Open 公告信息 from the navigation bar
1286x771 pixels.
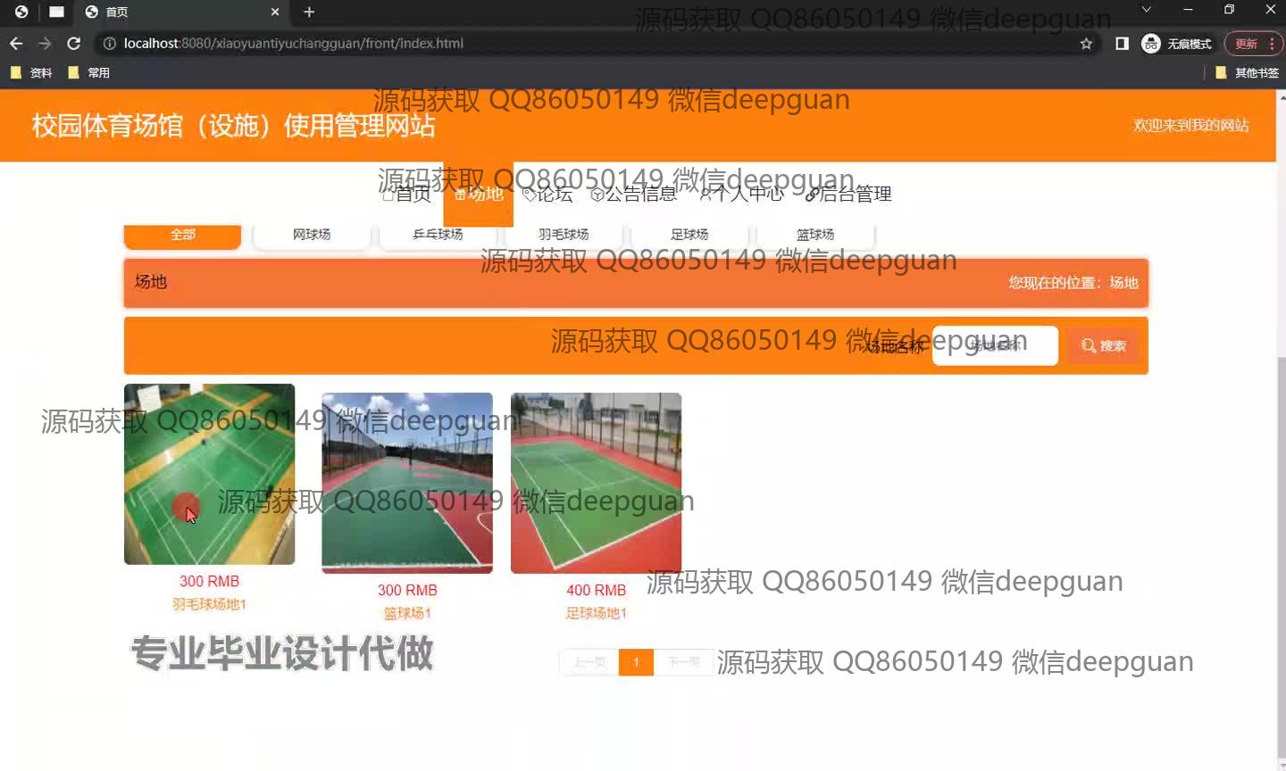pyautogui.click(x=634, y=195)
